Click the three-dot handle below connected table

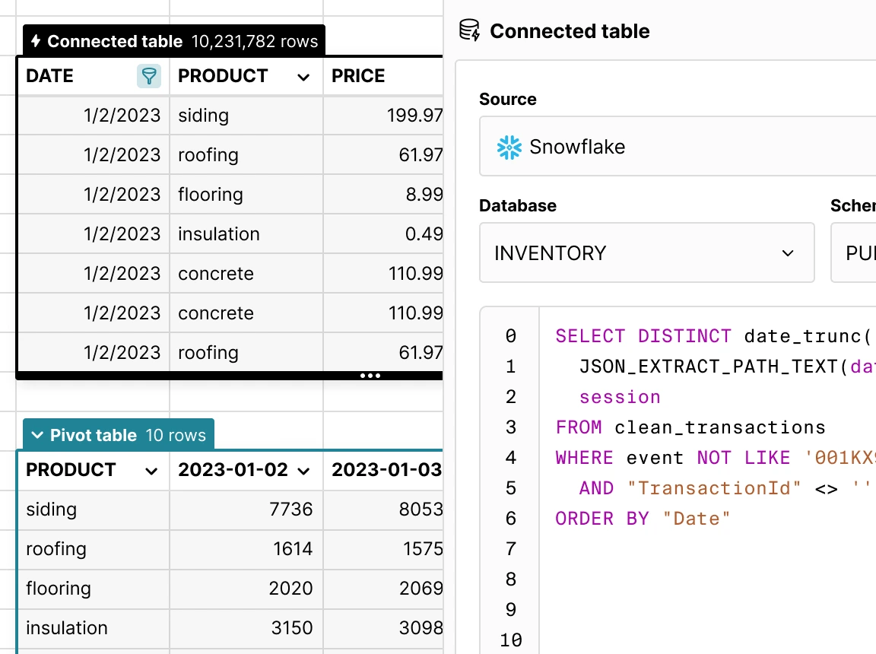pos(370,376)
